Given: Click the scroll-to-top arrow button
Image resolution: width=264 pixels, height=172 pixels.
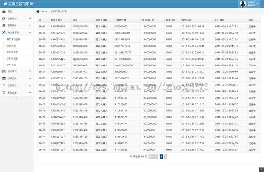Looking at the screenshot, I should point(260,169).
